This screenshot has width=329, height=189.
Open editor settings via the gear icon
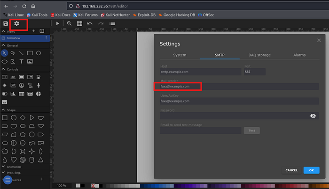pyautogui.click(x=16, y=23)
